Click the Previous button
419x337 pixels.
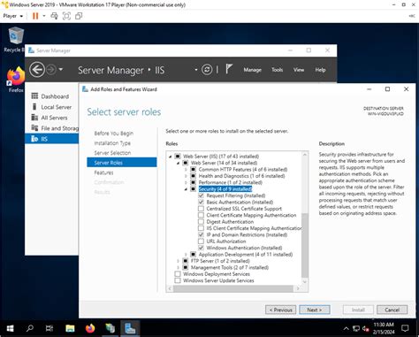coord(281,310)
